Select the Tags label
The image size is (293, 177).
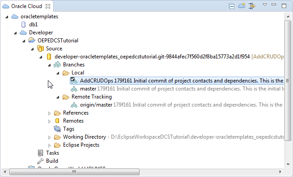point(68,129)
